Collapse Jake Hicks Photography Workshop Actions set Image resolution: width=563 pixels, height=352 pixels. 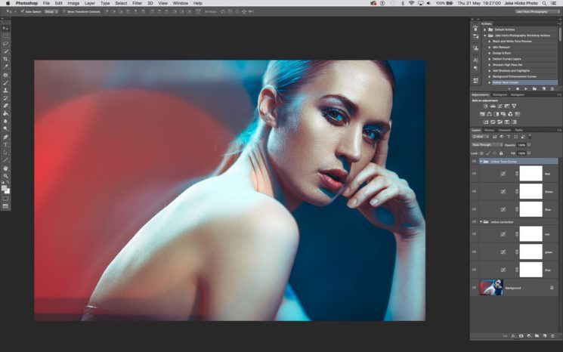pos(484,36)
